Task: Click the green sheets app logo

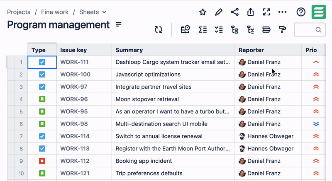Action: pos(318,12)
